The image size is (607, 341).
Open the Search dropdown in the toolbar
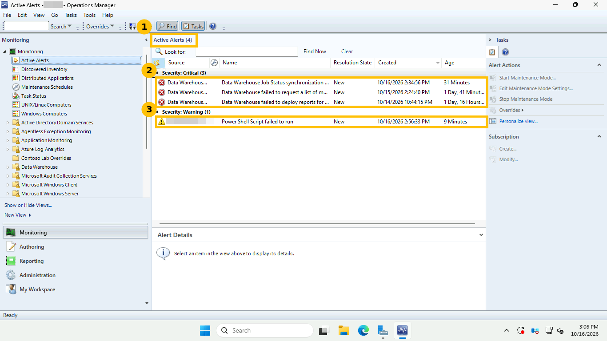click(61, 26)
